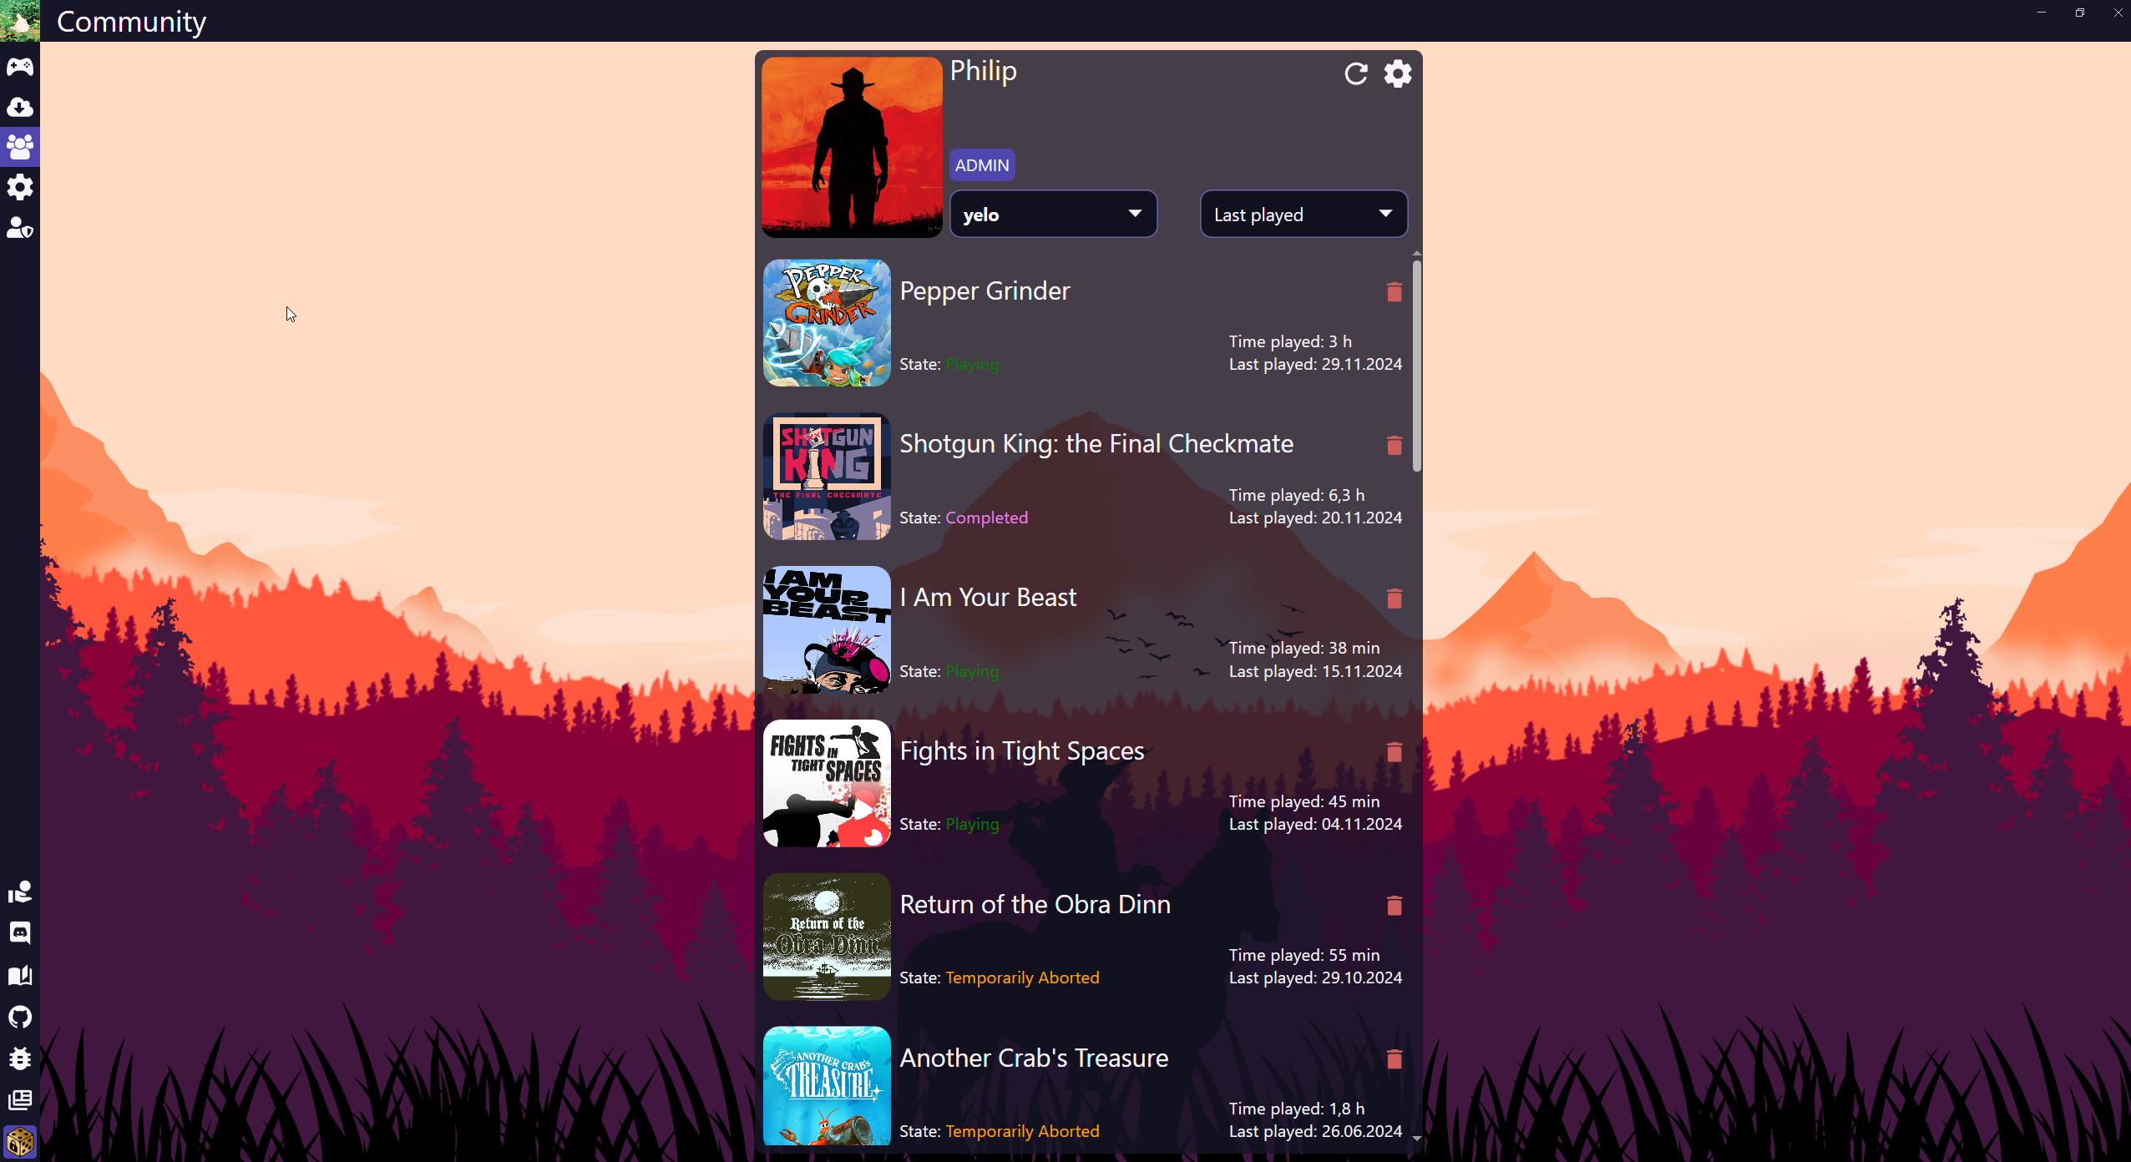Scroll down the games list

(x=1415, y=1139)
